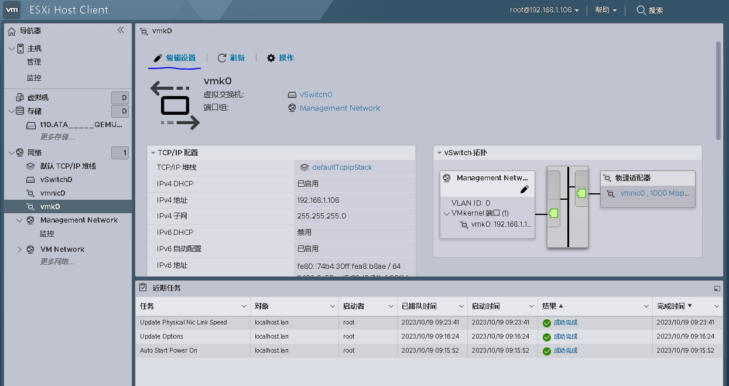Click the datastore disk icon beside t10.ATA
The width and height of the screenshot is (729, 386).
coord(31,125)
